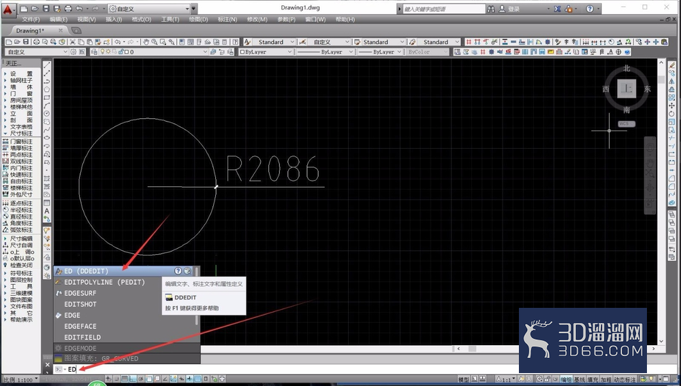This screenshot has height=386, width=681.
Task: Click the New file icon in quick access toolbar
Action: tap(25, 9)
